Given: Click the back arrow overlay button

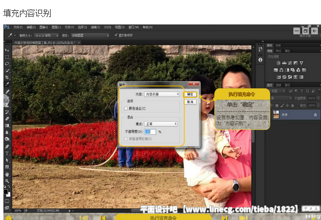Looking at the screenshot, I should coord(314,31).
